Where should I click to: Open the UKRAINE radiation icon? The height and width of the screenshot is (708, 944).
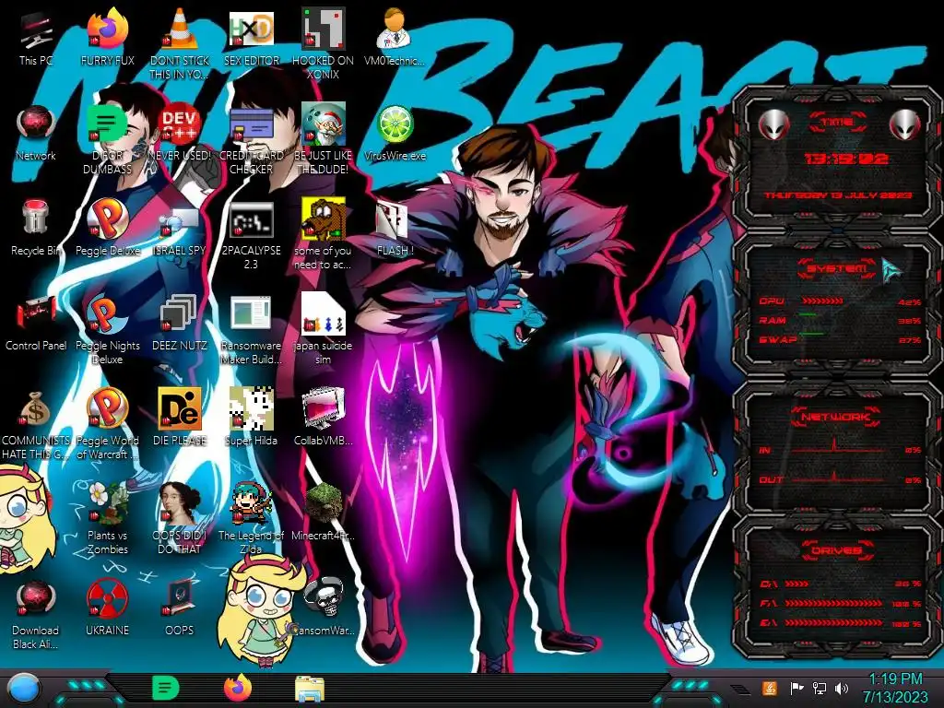[x=107, y=608]
